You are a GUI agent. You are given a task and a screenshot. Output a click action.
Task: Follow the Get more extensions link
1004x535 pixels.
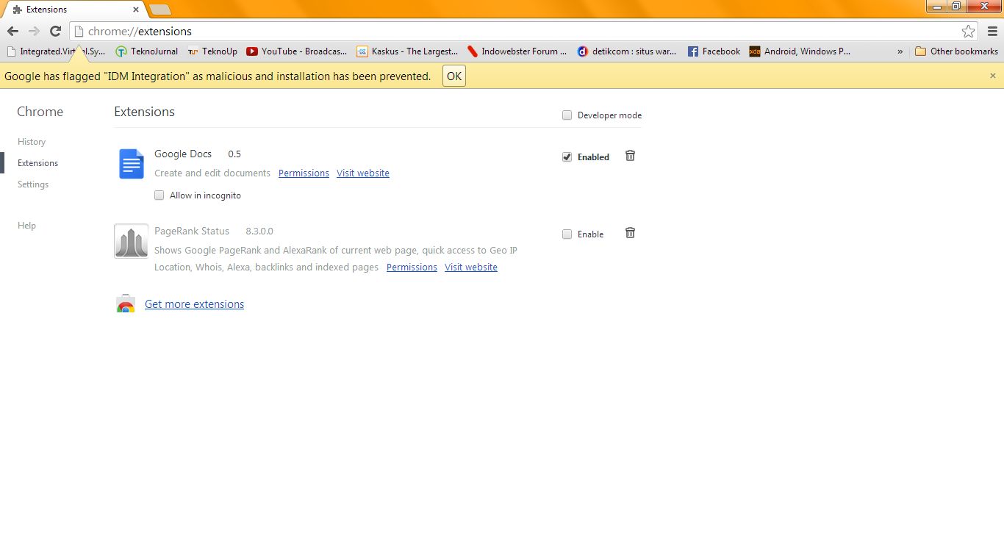coord(194,304)
